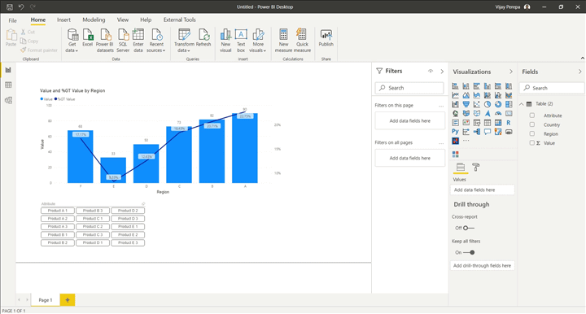Select the R script visual icon

509,123
